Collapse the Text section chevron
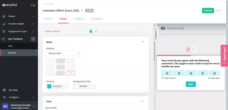Image resolution: width=228 pixels, height=110 pixels. pyautogui.click(x=142, y=101)
